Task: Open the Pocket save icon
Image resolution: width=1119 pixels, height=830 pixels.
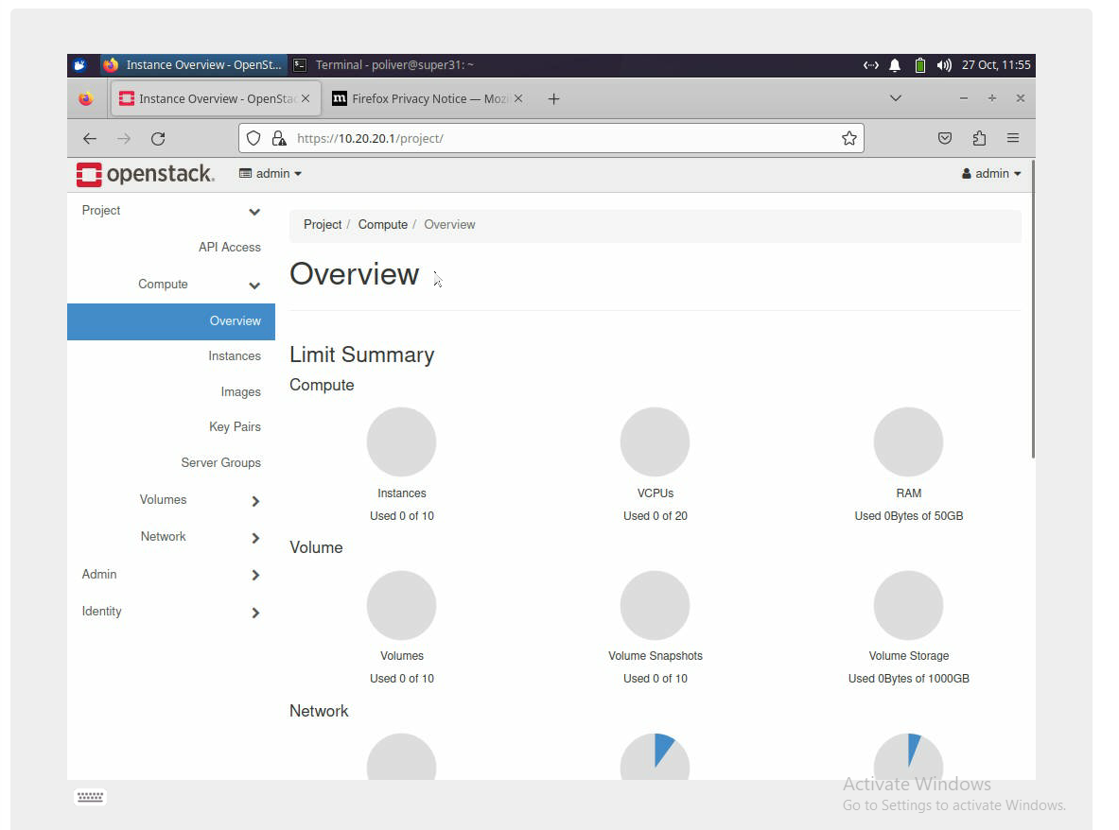Action: tap(944, 139)
